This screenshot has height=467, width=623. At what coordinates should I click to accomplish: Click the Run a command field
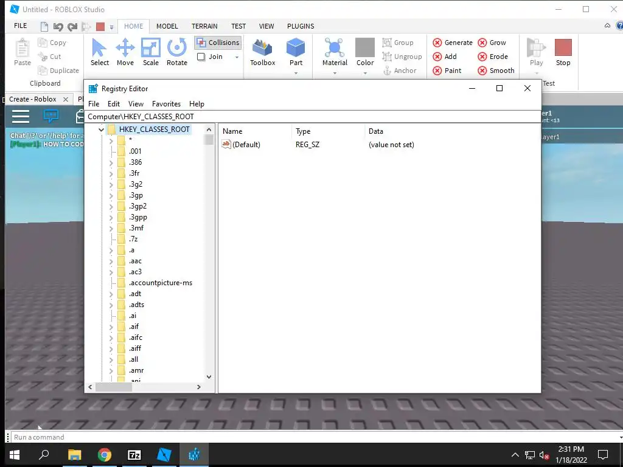click(x=314, y=437)
